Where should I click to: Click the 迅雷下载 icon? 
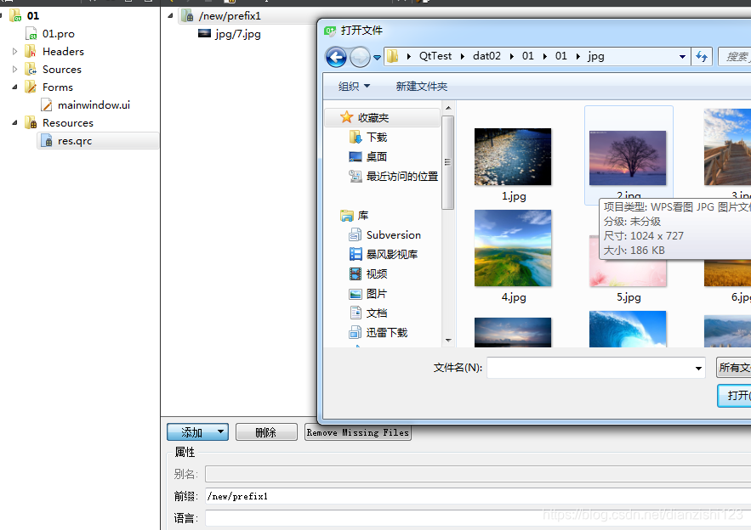(x=356, y=332)
